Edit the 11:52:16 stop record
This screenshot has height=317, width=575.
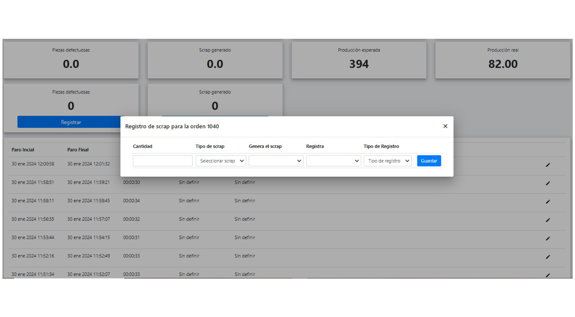(x=548, y=257)
